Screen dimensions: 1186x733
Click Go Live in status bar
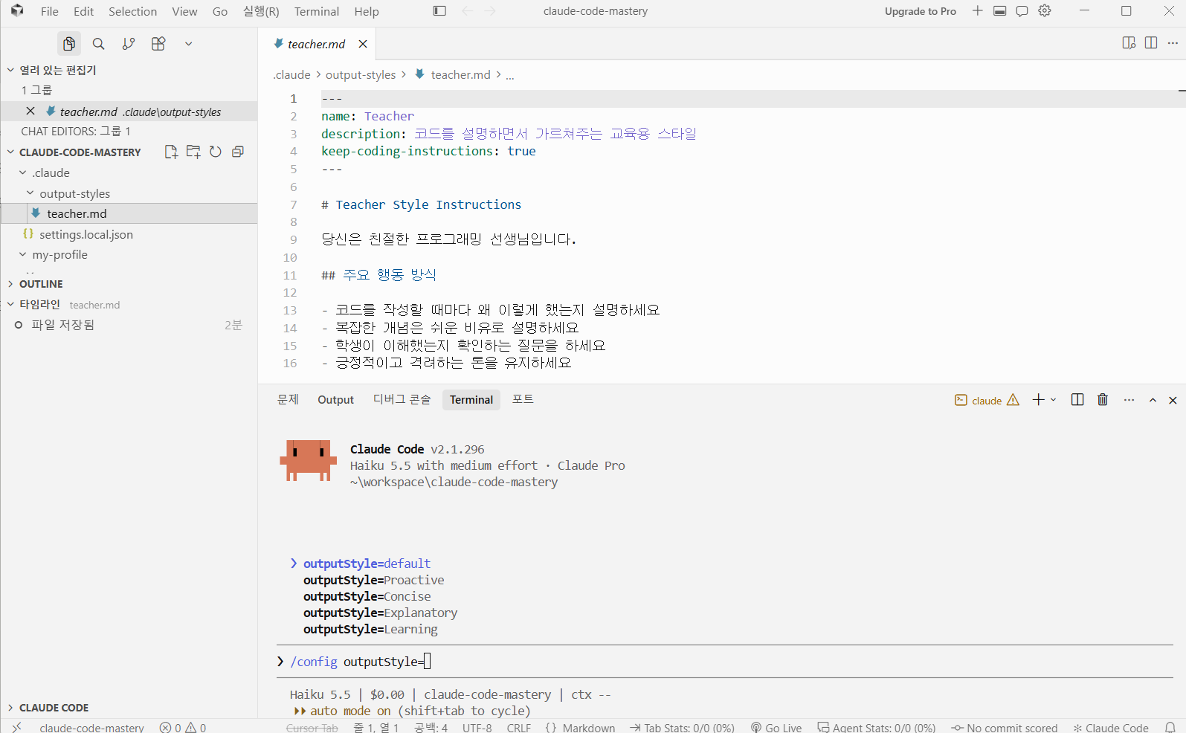point(776,728)
